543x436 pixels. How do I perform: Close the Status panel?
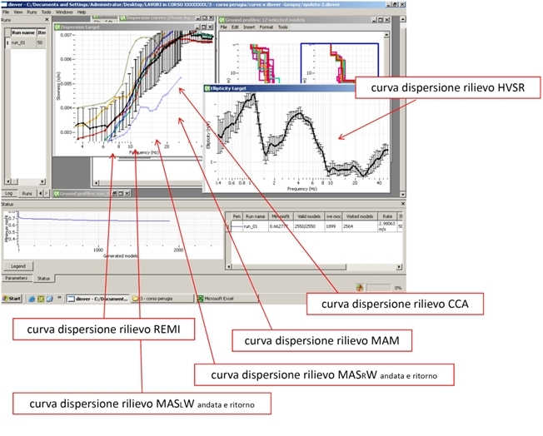click(x=403, y=204)
